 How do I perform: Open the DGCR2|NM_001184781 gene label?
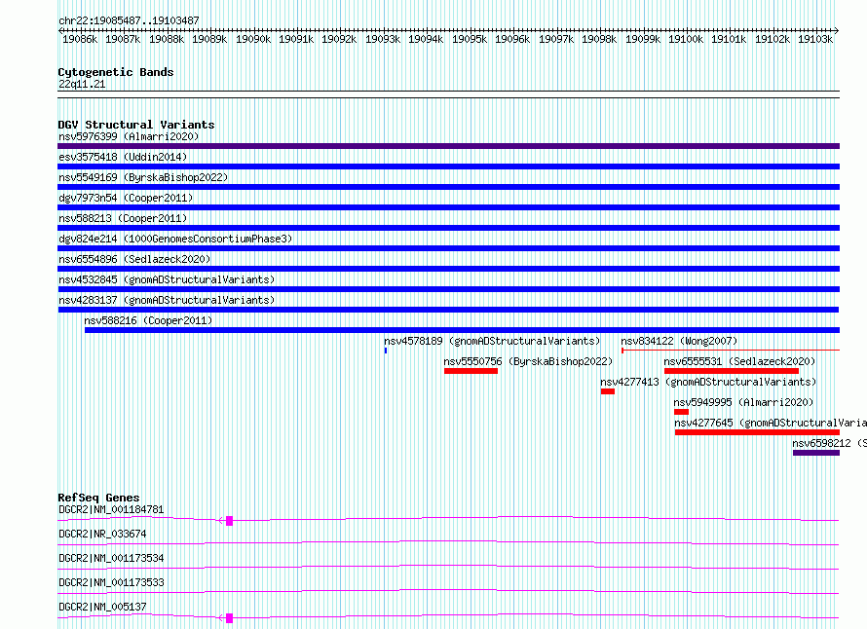(x=111, y=509)
